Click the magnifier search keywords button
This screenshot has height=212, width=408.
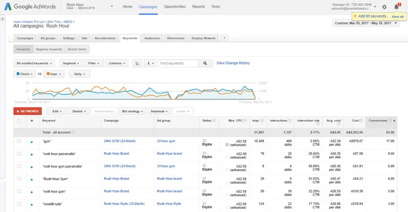(205, 63)
